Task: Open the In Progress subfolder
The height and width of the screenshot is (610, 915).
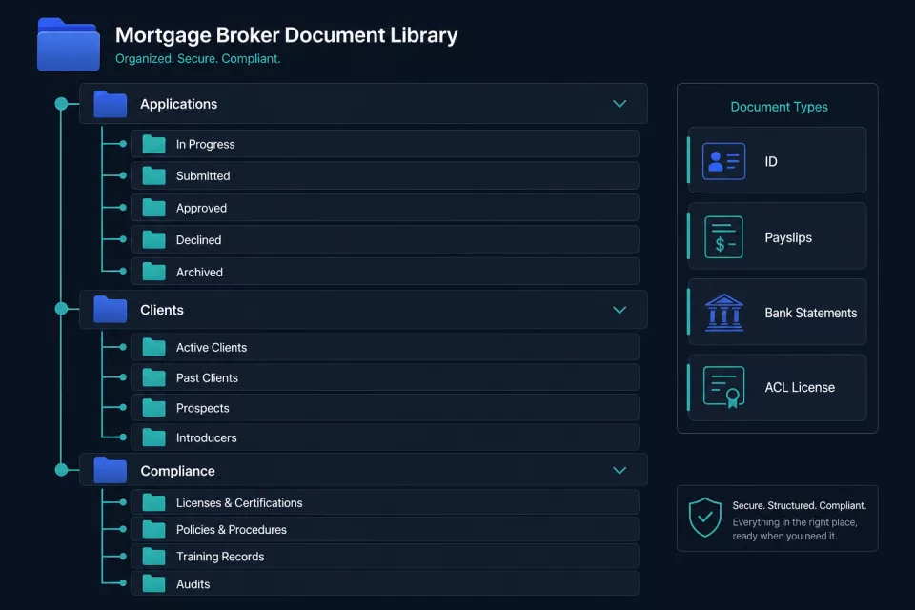Action: 385,144
